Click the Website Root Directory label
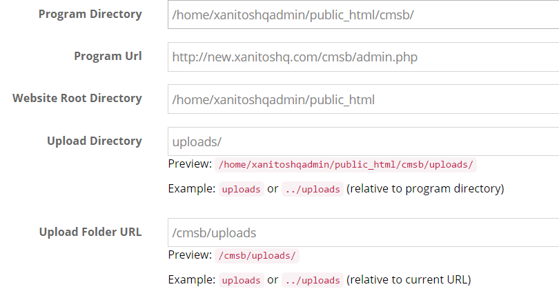The height and width of the screenshot is (298, 559). point(77,98)
